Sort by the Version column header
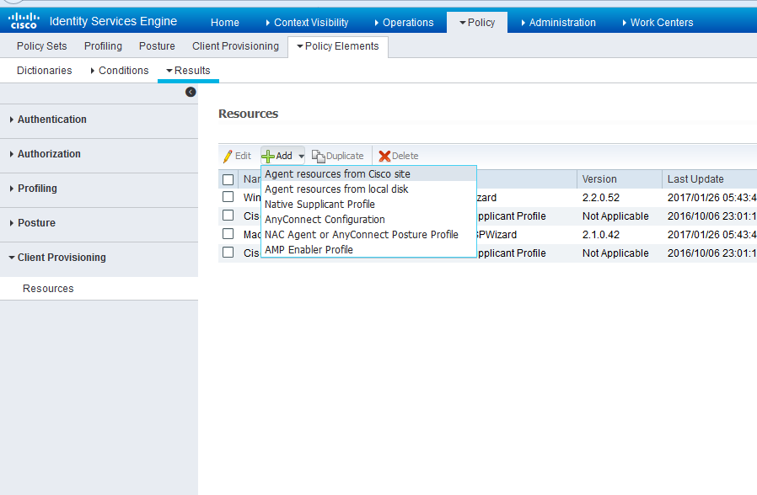This screenshot has width=757, height=495. click(x=599, y=179)
